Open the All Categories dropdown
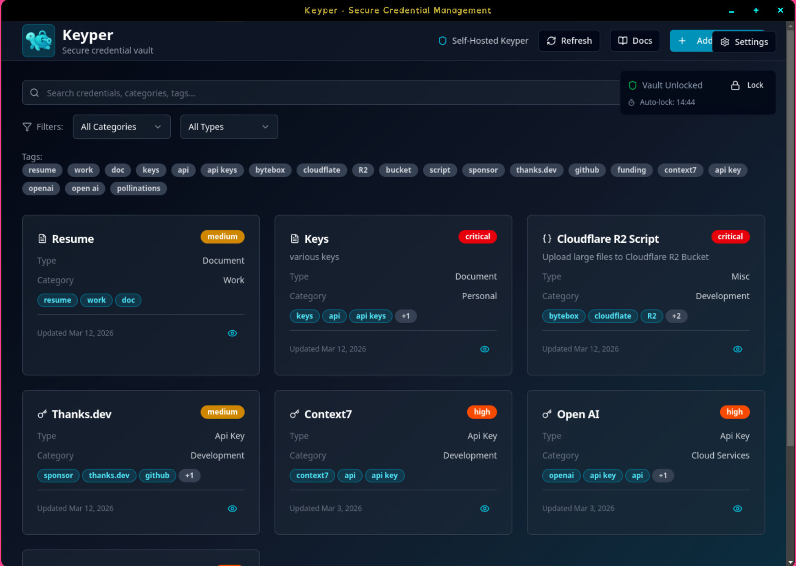Viewport: 796px width, 566px height. (x=121, y=127)
